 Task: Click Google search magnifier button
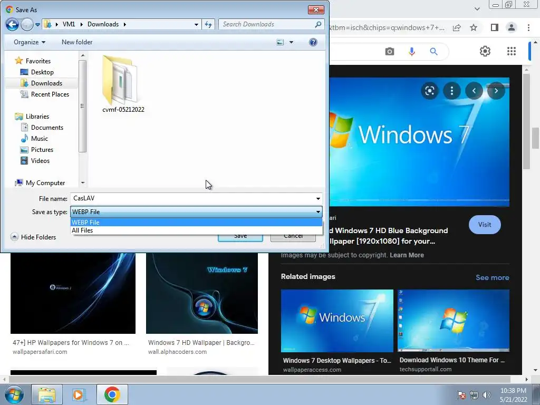click(x=433, y=52)
